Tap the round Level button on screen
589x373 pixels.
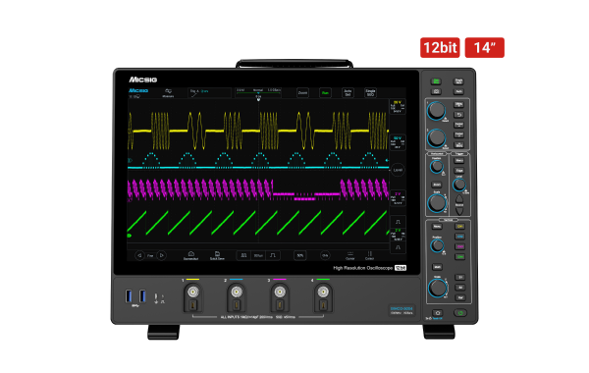tap(398, 170)
